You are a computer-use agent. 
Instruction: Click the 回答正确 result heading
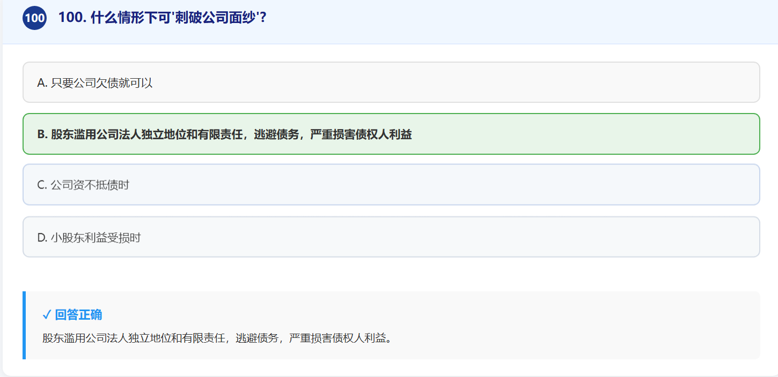[x=78, y=314]
